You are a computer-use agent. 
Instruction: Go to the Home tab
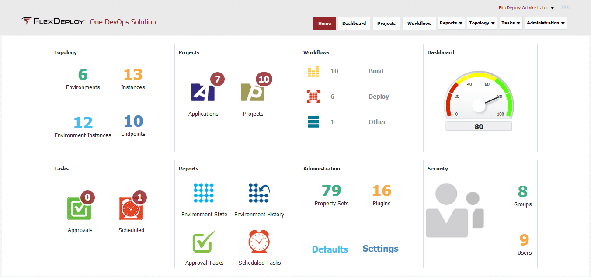tap(324, 23)
